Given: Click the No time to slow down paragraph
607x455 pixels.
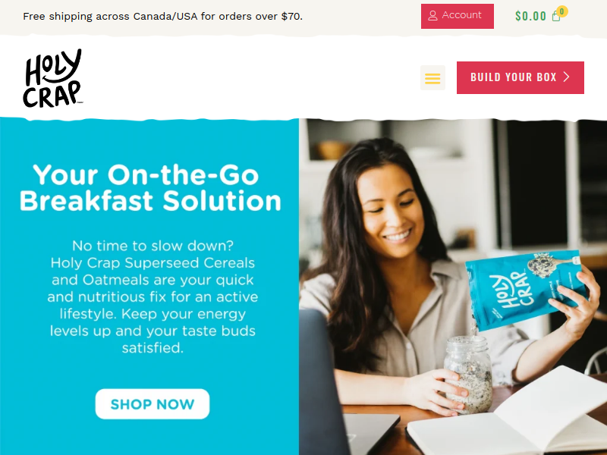Looking at the screenshot, I should pyautogui.click(x=153, y=297).
